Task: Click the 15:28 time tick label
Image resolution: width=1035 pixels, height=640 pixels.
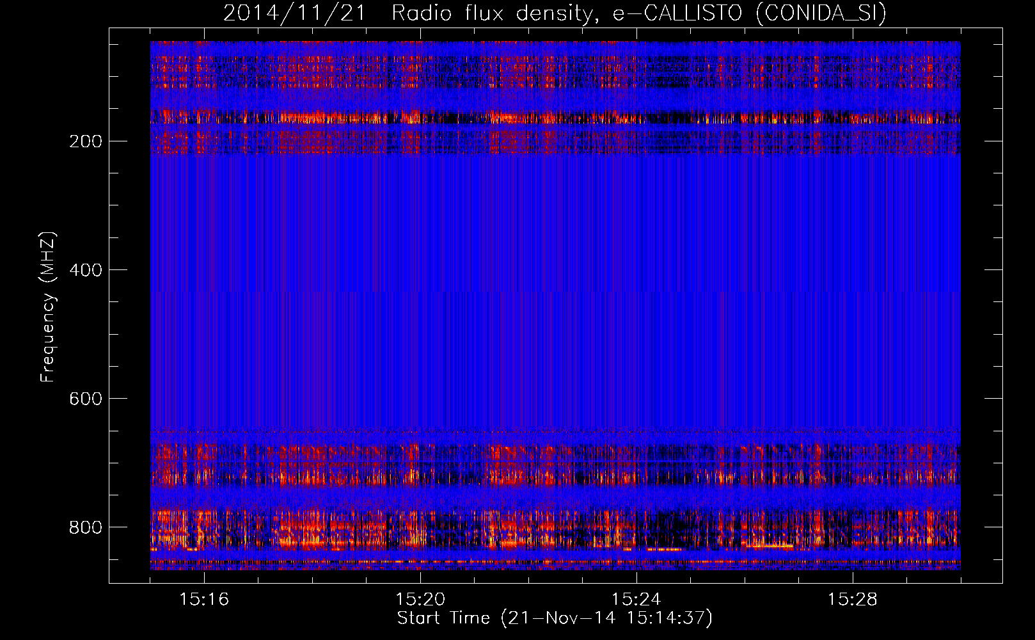Action: [x=853, y=599]
